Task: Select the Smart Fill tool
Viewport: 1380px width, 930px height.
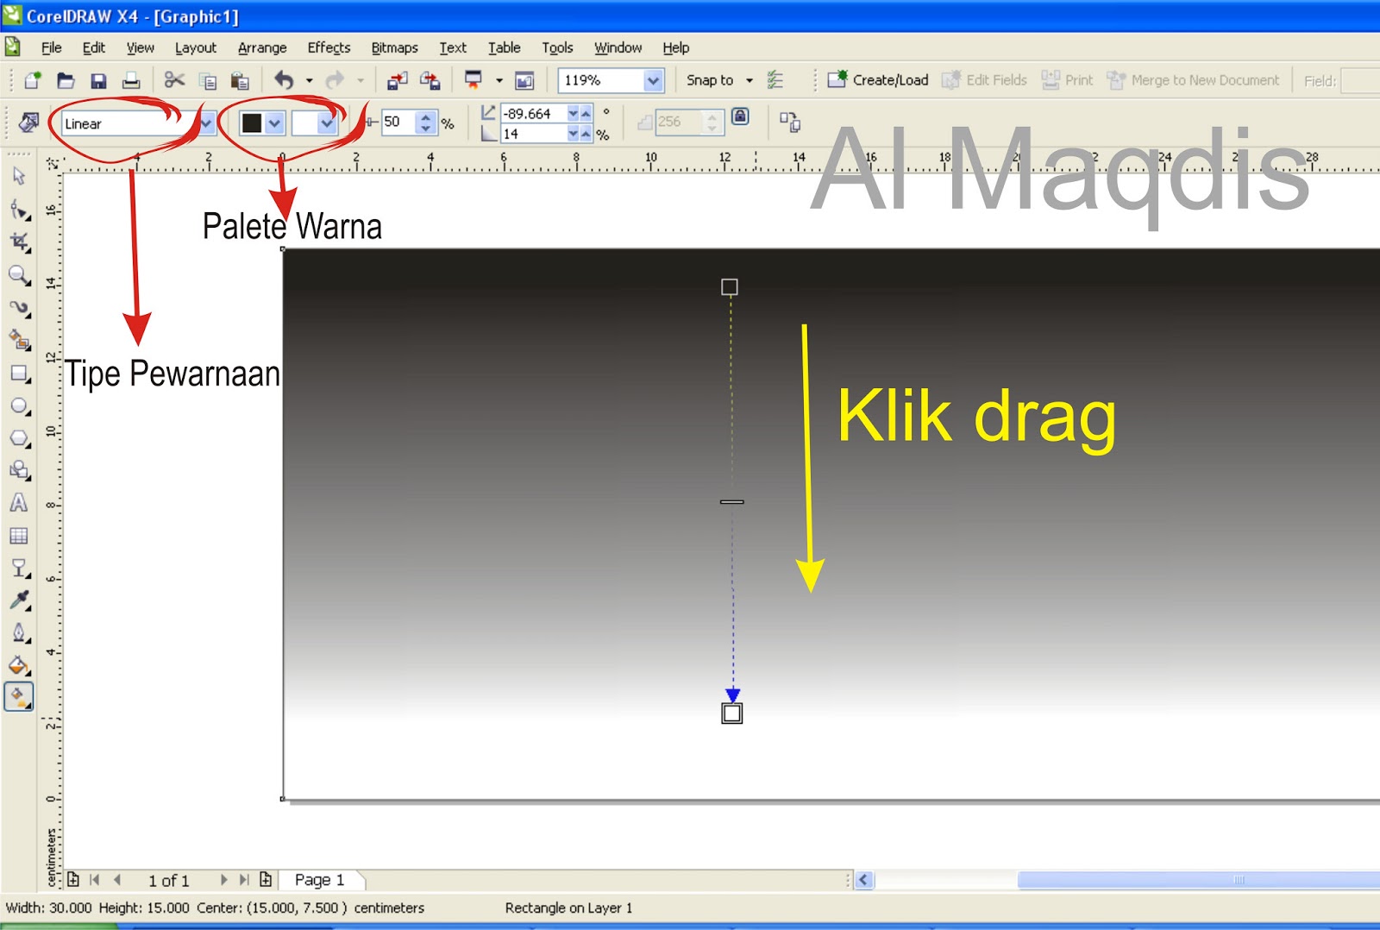Action: tap(19, 339)
